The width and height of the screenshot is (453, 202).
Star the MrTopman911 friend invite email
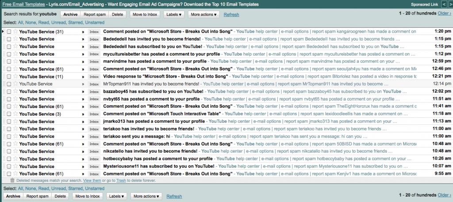pyautogui.click(x=15, y=84)
